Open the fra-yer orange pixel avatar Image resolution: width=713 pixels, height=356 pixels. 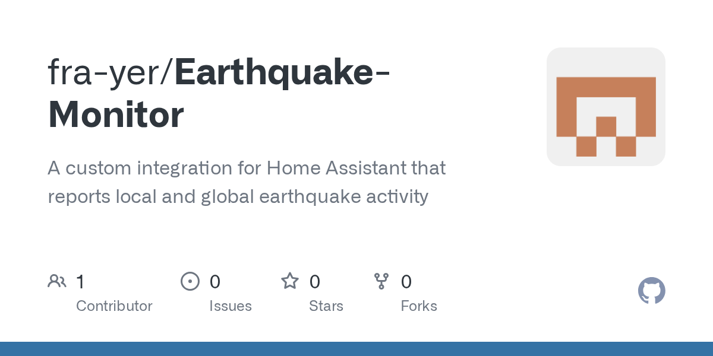[605, 107]
